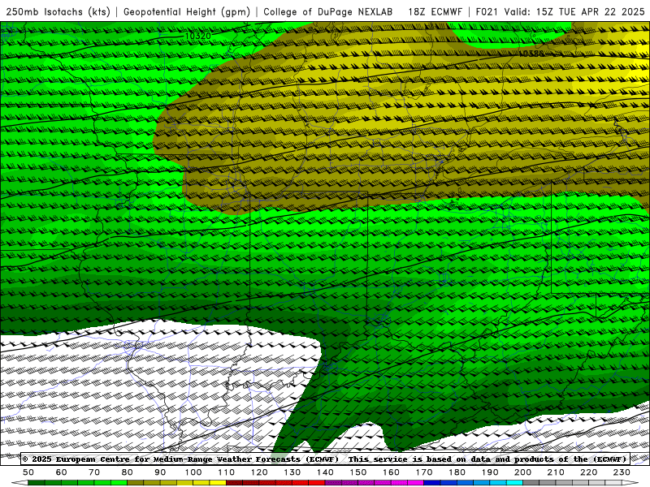Screen dimensions: 650x487
Task: Click the 210 label on the color scale
Action: point(556,472)
